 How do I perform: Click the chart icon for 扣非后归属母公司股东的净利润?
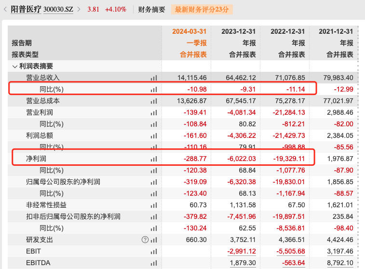(154, 216)
